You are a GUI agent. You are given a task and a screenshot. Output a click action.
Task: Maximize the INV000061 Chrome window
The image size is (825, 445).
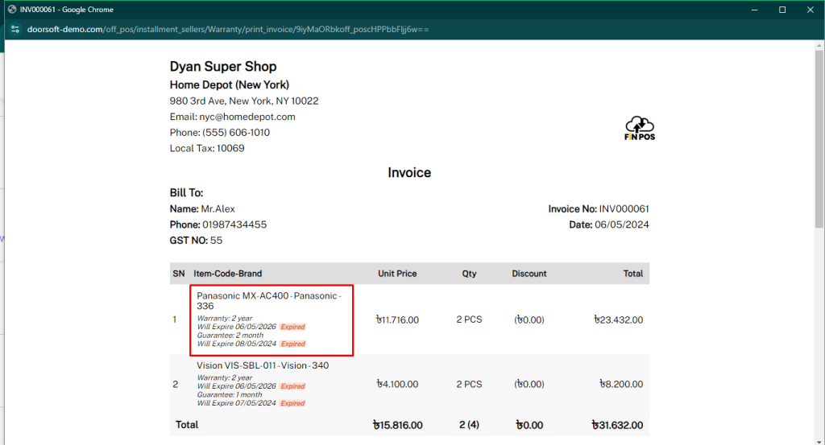click(782, 10)
